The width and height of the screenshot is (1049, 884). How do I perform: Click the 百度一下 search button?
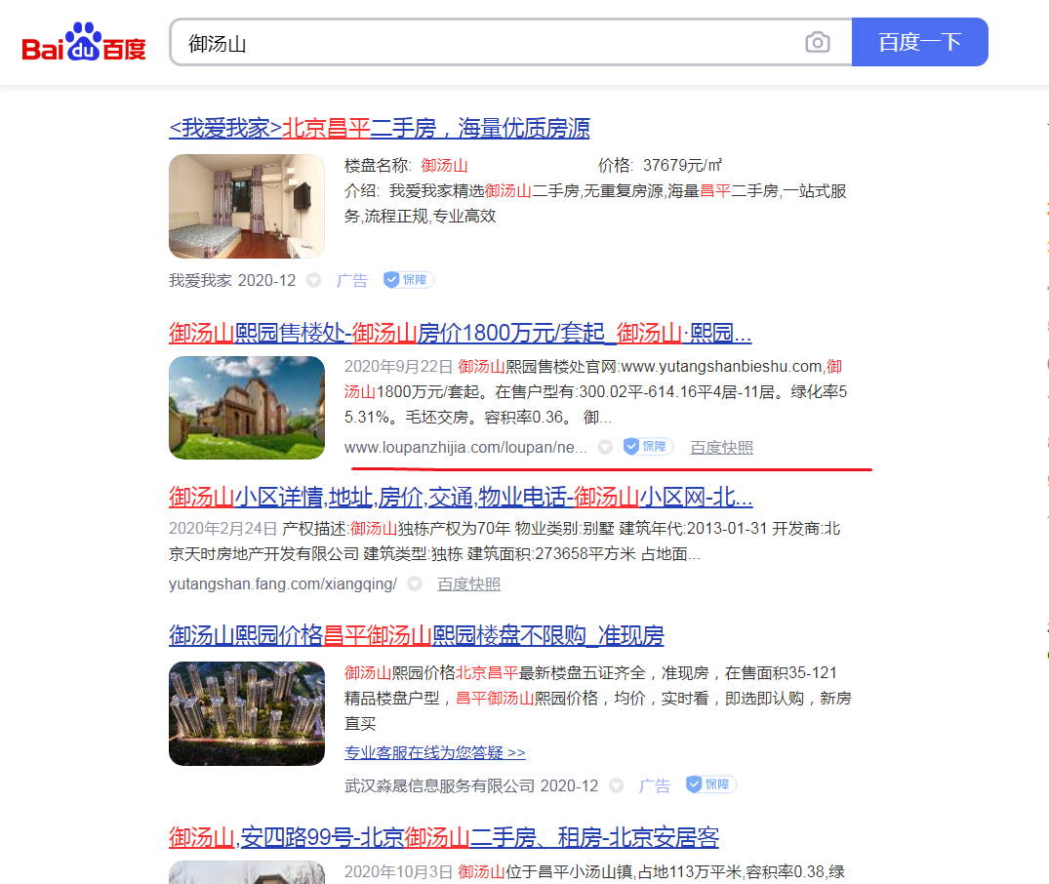tap(920, 42)
